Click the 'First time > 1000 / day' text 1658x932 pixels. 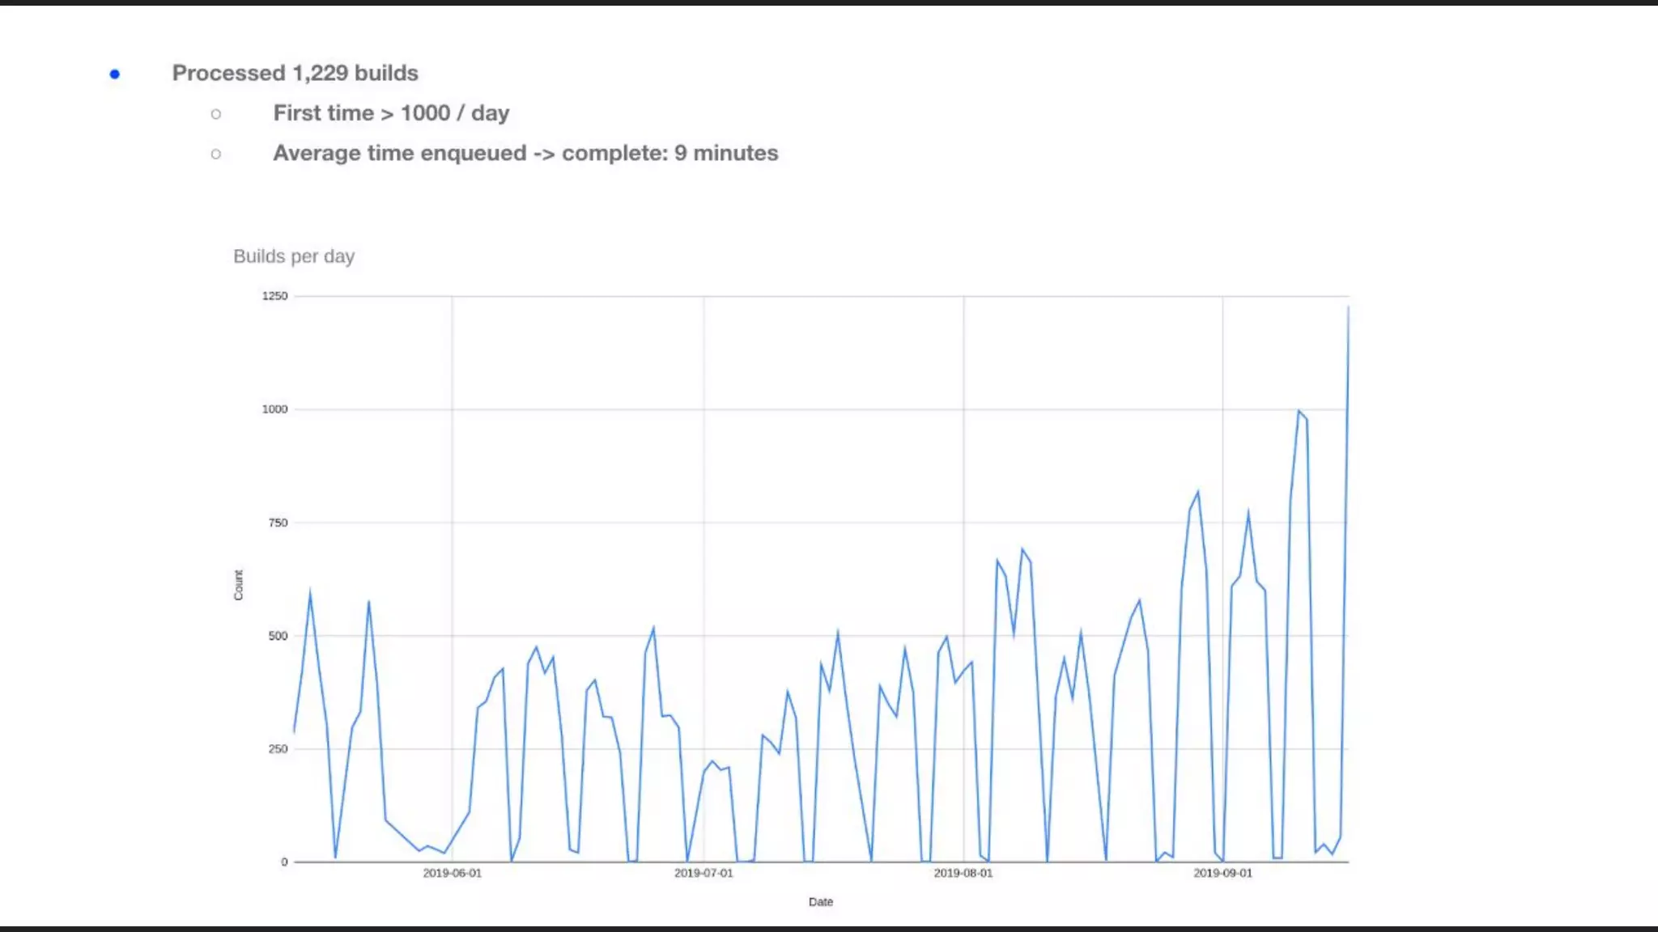pos(391,113)
